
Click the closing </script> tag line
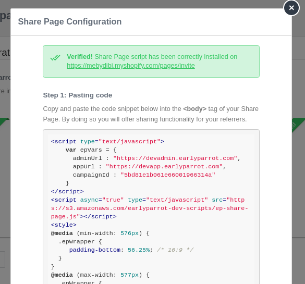click(x=67, y=192)
